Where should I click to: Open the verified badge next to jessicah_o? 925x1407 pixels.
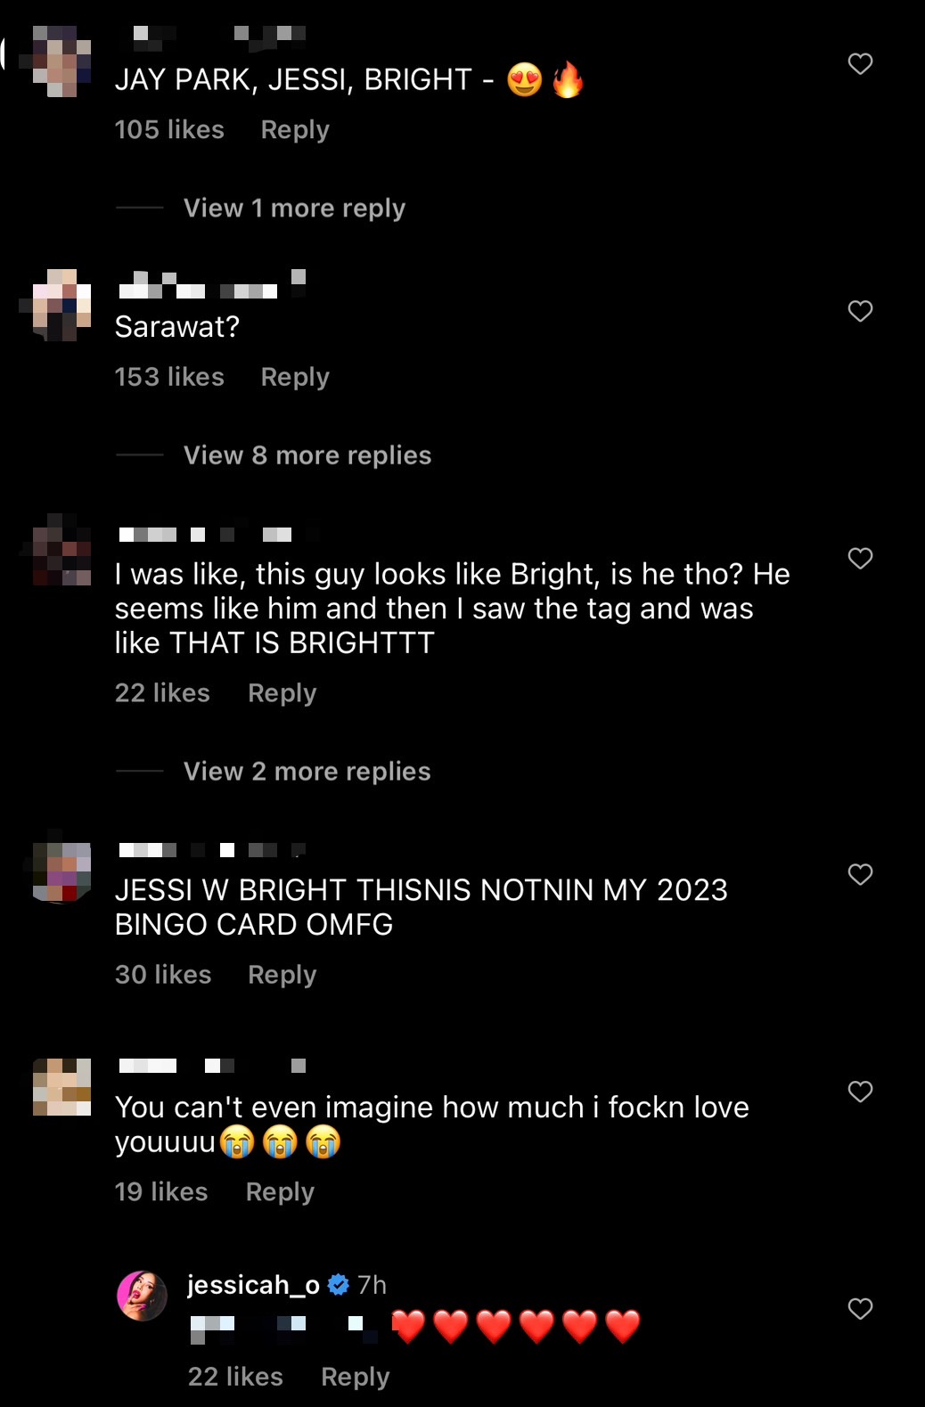click(339, 1285)
